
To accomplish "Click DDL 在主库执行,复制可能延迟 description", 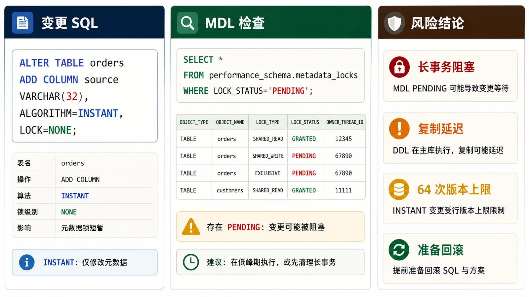I will (x=448, y=150).
